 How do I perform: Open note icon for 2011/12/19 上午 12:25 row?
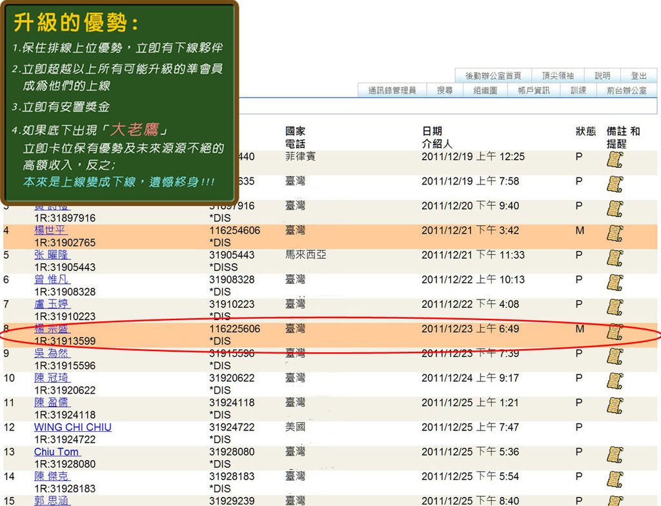[615, 160]
